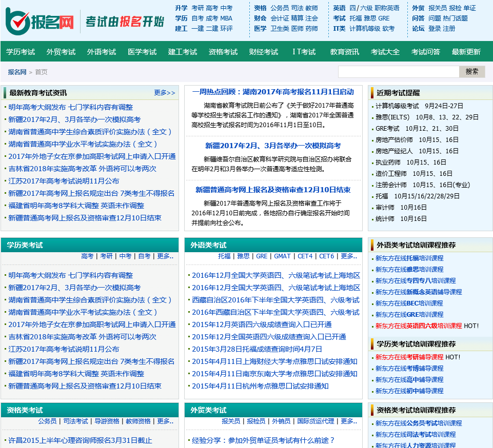
Task: Open 西藏自治区2016年下半年四六级 article
Action: 275,300
